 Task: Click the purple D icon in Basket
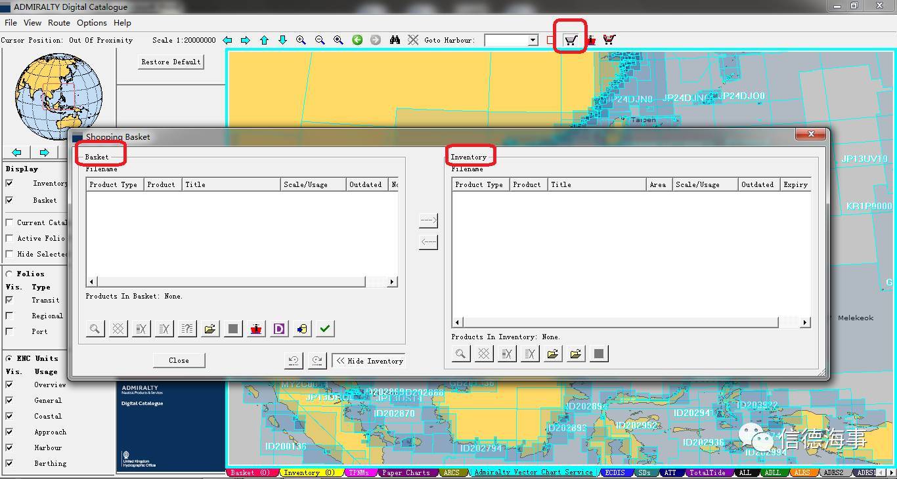(x=279, y=329)
